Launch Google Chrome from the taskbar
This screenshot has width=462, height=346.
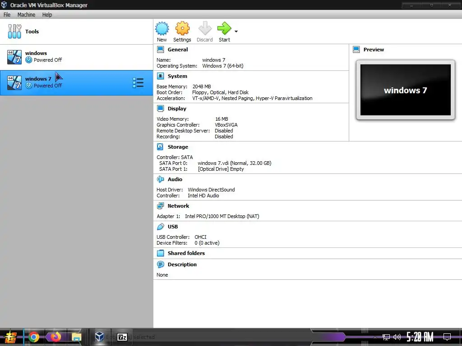pyautogui.click(x=33, y=337)
